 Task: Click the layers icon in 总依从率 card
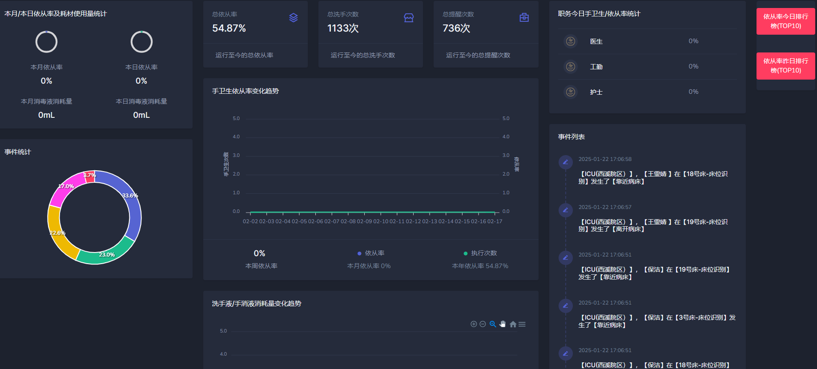[x=294, y=18]
